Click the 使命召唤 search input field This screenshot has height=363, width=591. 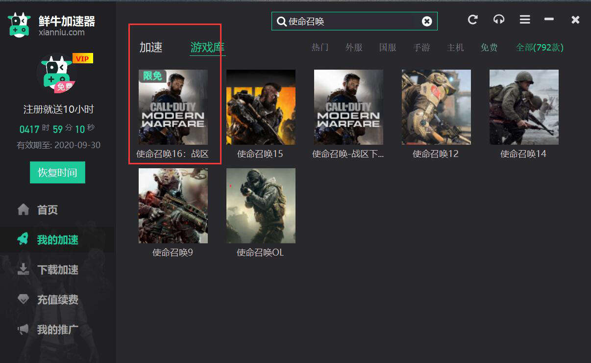[x=353, y=22]
